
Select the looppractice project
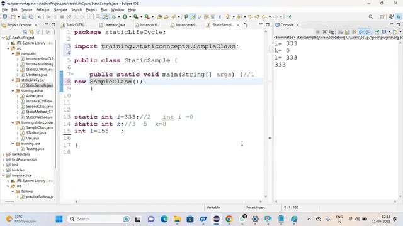[21, 176]
